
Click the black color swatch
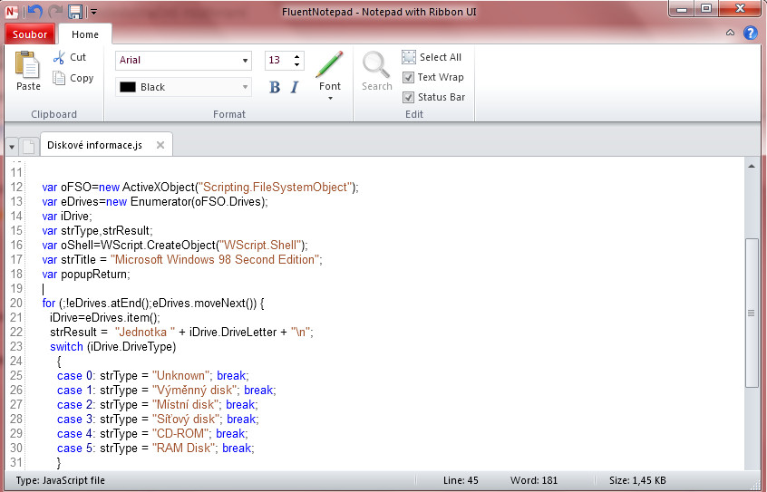(x=128, y=87)
